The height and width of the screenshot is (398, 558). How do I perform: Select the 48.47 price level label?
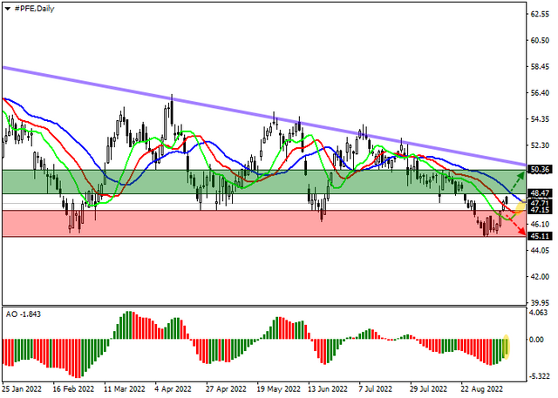pyautogui.click(x=540, y=193)
